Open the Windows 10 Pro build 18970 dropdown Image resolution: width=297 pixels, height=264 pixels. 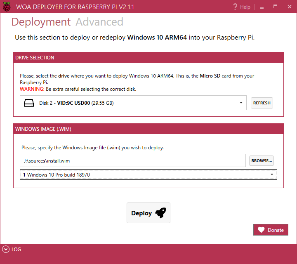[148, 174]
